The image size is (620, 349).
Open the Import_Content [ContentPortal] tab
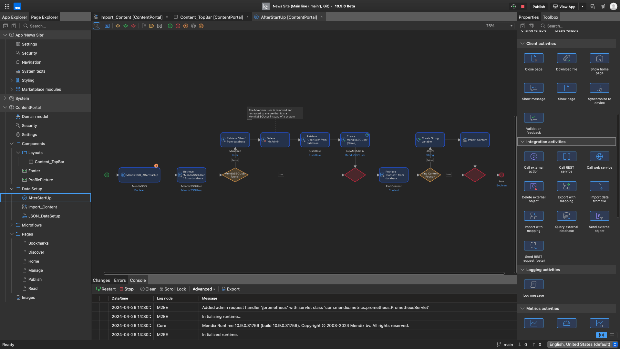pos(131,17)
